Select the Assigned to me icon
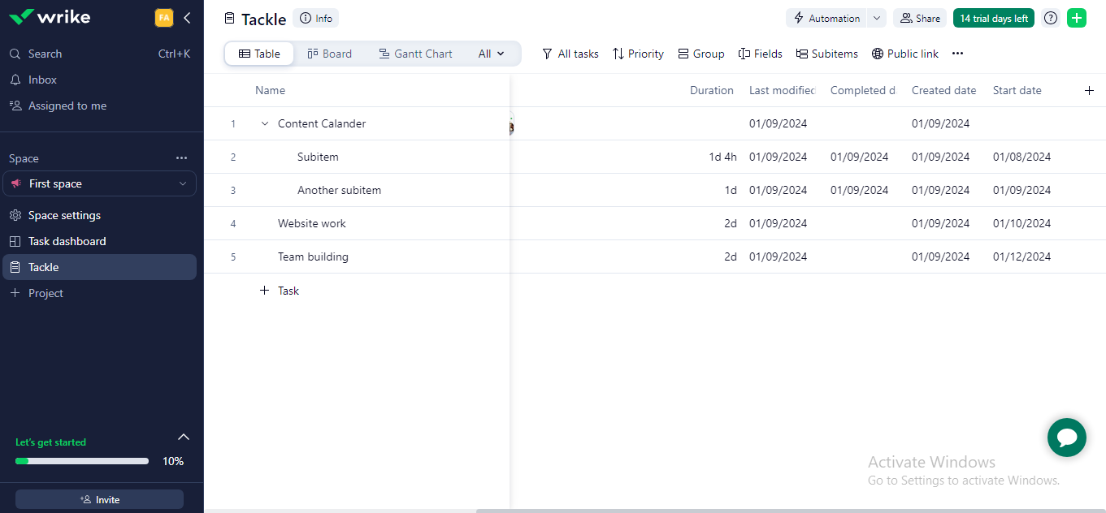The image size is (1106, 513). point(14,105)
